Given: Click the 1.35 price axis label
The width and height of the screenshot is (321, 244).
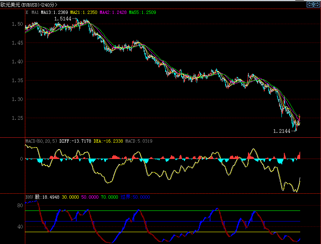Looking at the screenshot, I should pos(18,81).
